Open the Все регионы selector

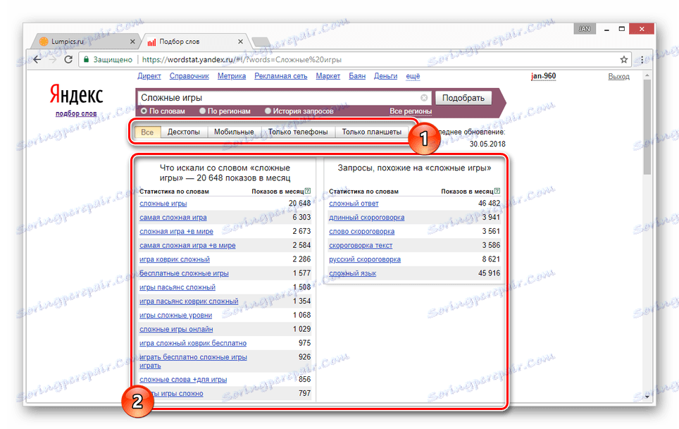411,111
